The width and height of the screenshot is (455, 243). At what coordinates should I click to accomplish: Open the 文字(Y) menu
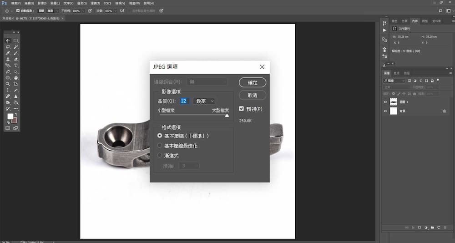click(x=69, y=3)
